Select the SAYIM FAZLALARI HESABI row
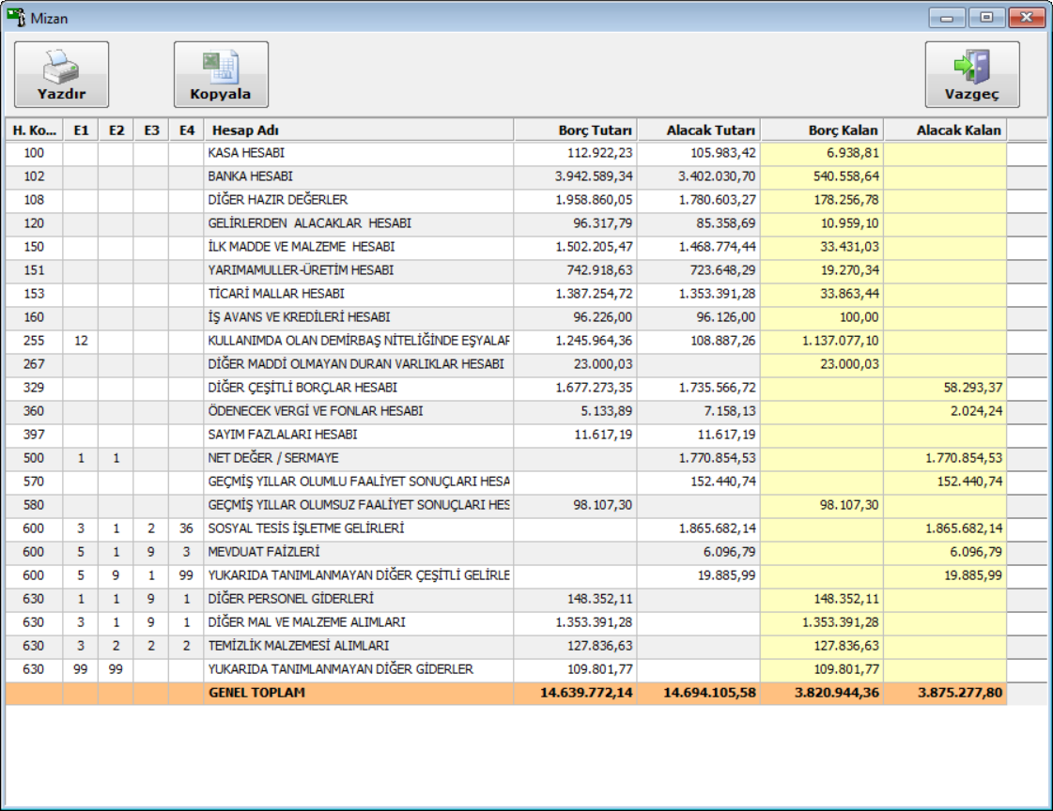The width and height of the screenshot is (1053, 811). click(x=357, y=435)
